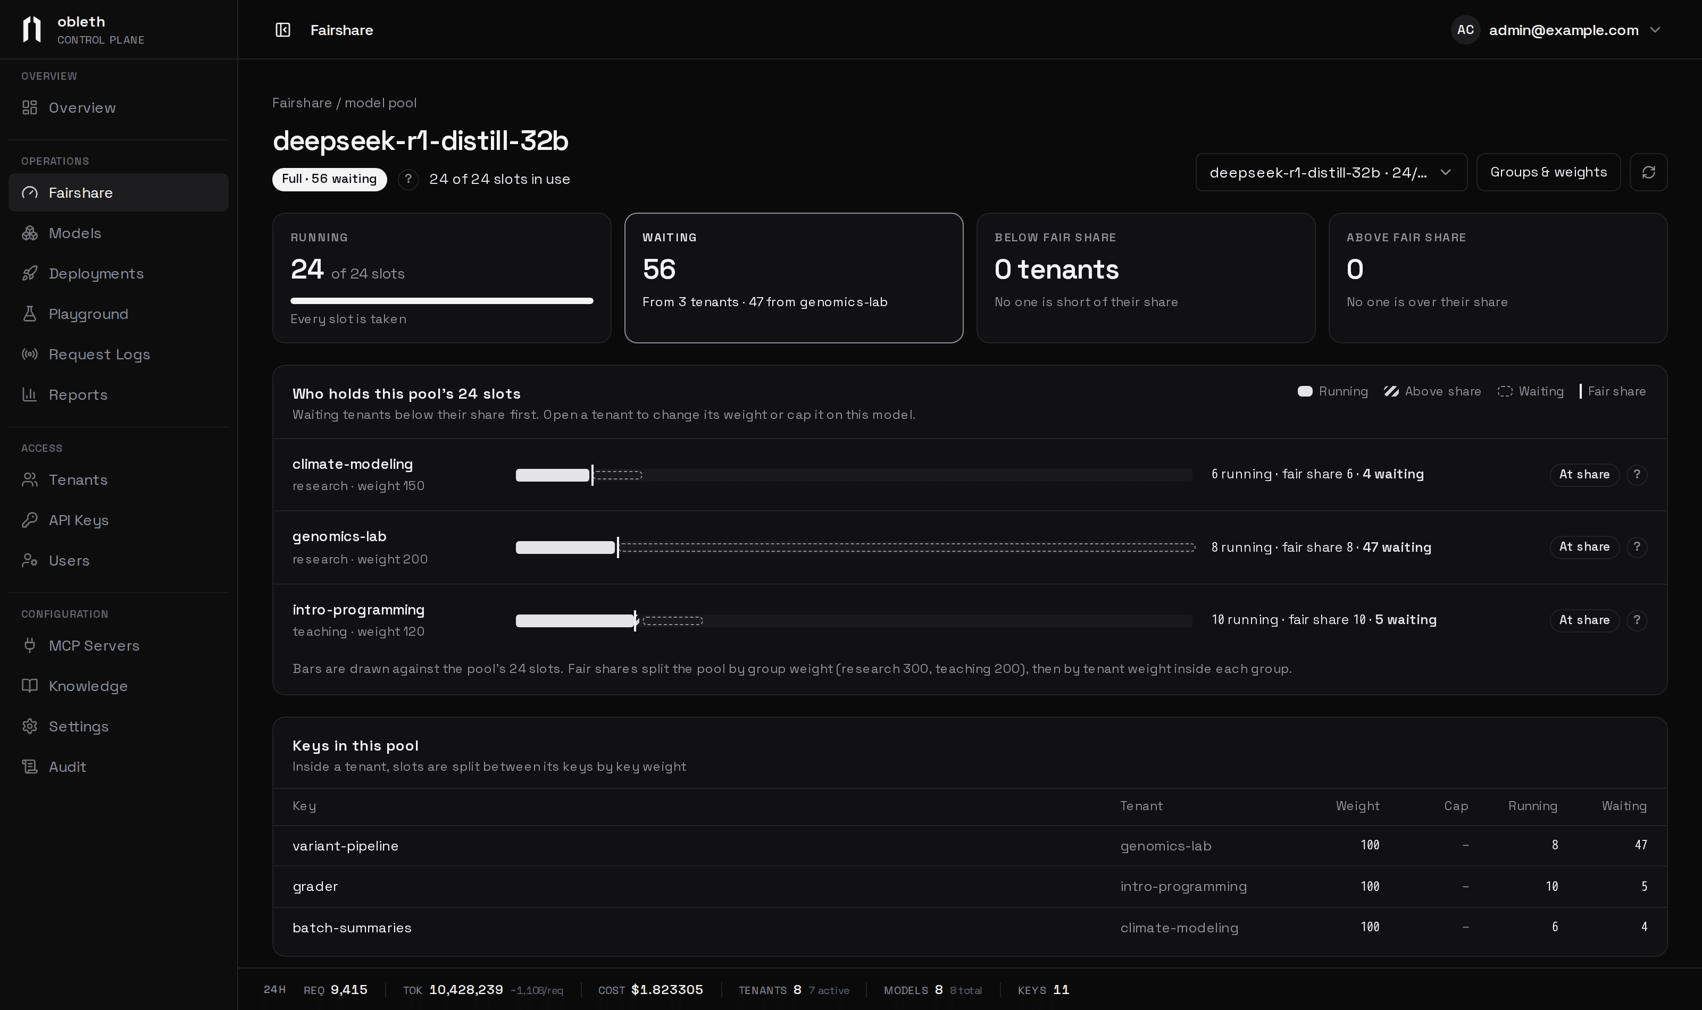Click the help icon on intro-programming row
The height and width of the screenshot is (1010, 1702).
point(1637,620)
